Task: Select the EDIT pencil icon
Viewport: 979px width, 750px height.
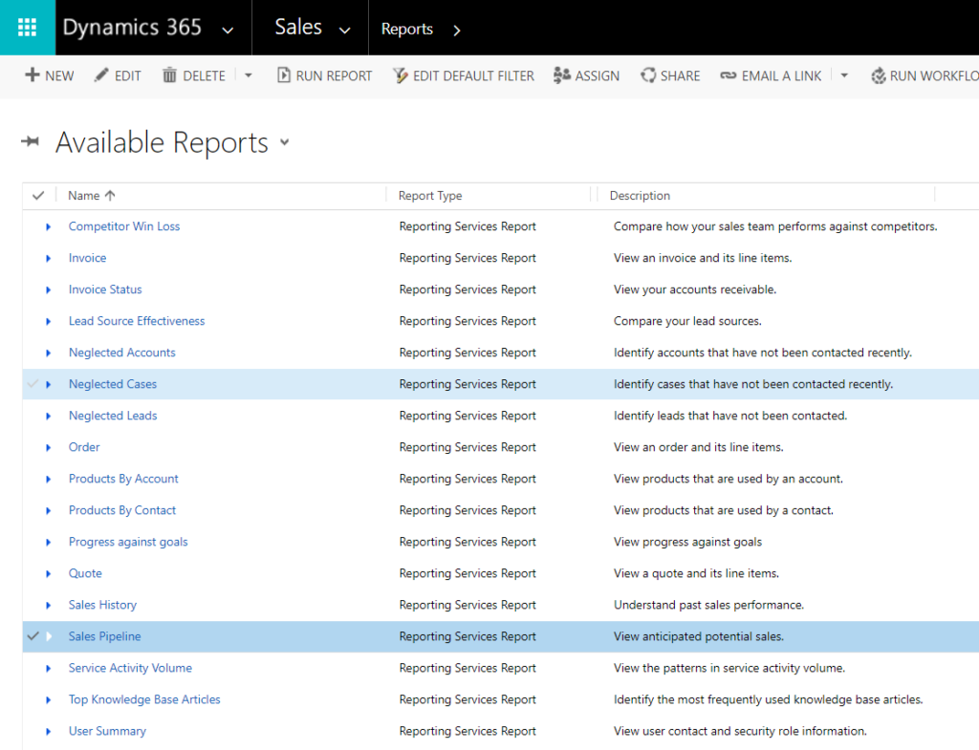Action: coord(99,75)
